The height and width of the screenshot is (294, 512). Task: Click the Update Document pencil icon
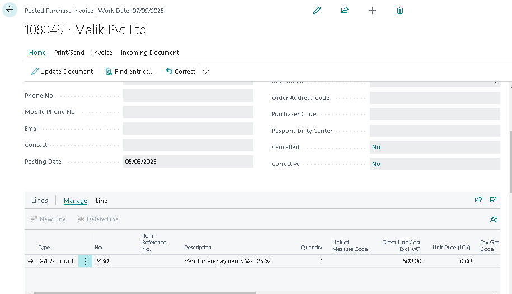point(35,72)
